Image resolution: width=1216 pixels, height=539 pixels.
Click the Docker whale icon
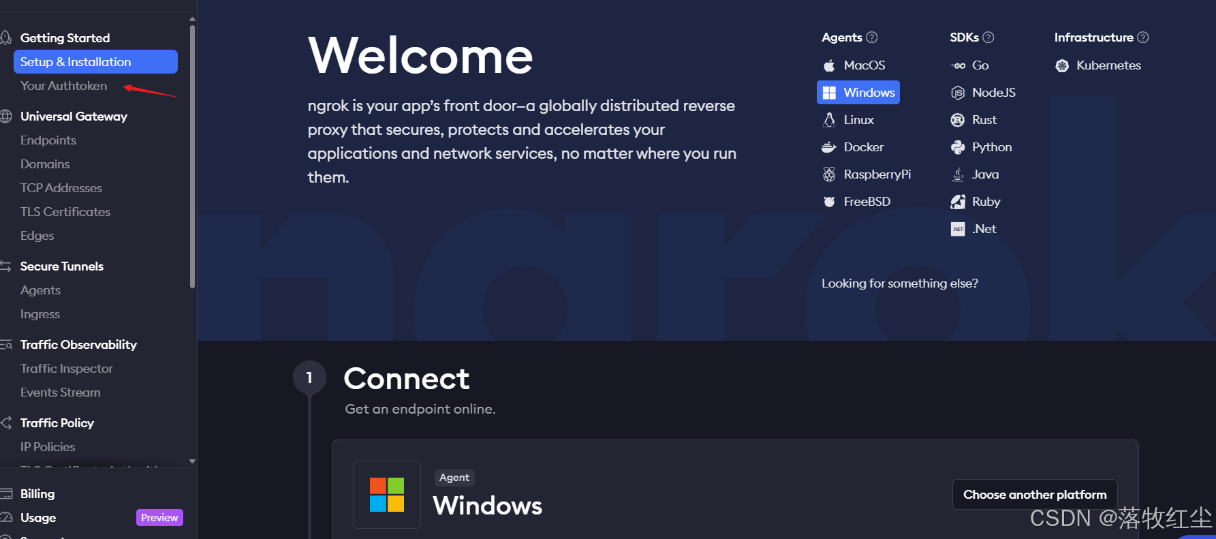point(829,147)
